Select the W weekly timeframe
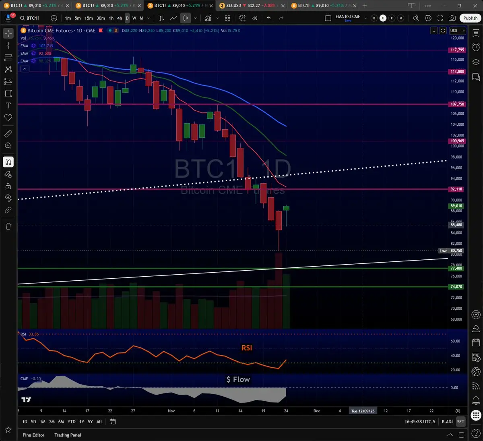The height and width of the screenshot is (441, 483). coord(134,18)
